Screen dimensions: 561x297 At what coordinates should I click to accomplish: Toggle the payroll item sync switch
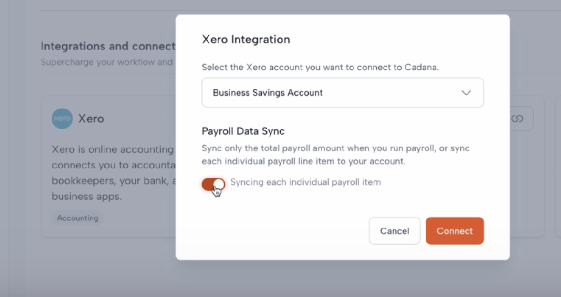pos(213,184)
